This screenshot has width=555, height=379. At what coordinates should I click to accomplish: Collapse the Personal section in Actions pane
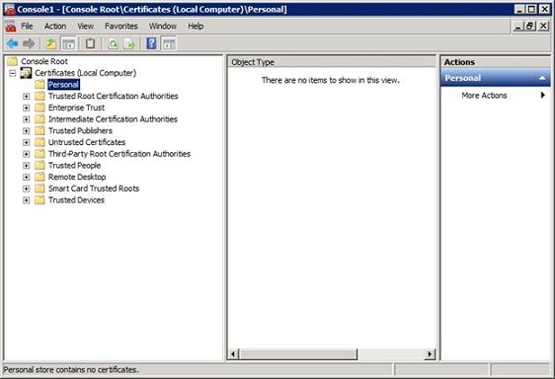pyautogui.click(x=542, y=78)
